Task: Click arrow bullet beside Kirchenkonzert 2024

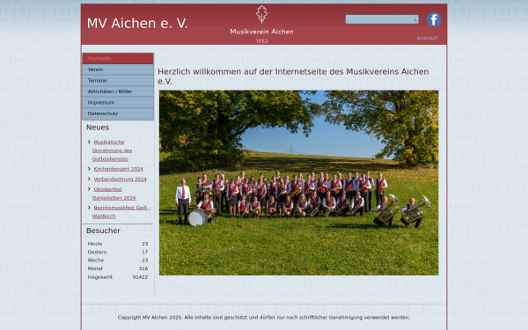Action: (x=89, y=169)
